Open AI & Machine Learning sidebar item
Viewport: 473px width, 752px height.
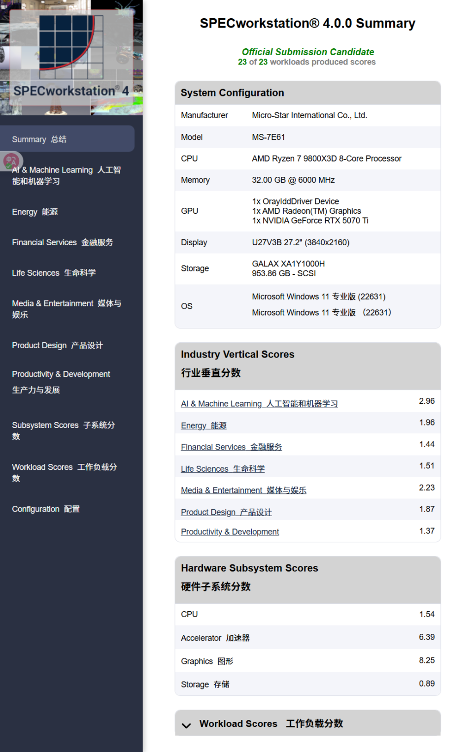pos(67,175)
